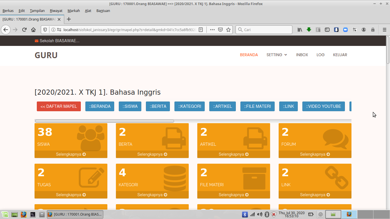390x219 pixels.
Task: Click KELUAR to log out
Action: (x=340, y=55)
